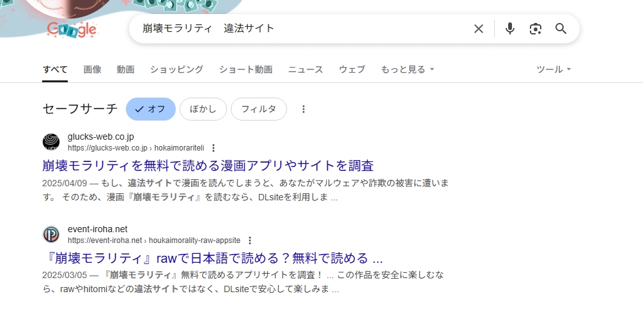
Task: Clear the search query with X icon
Action: (x=479, y=29)
